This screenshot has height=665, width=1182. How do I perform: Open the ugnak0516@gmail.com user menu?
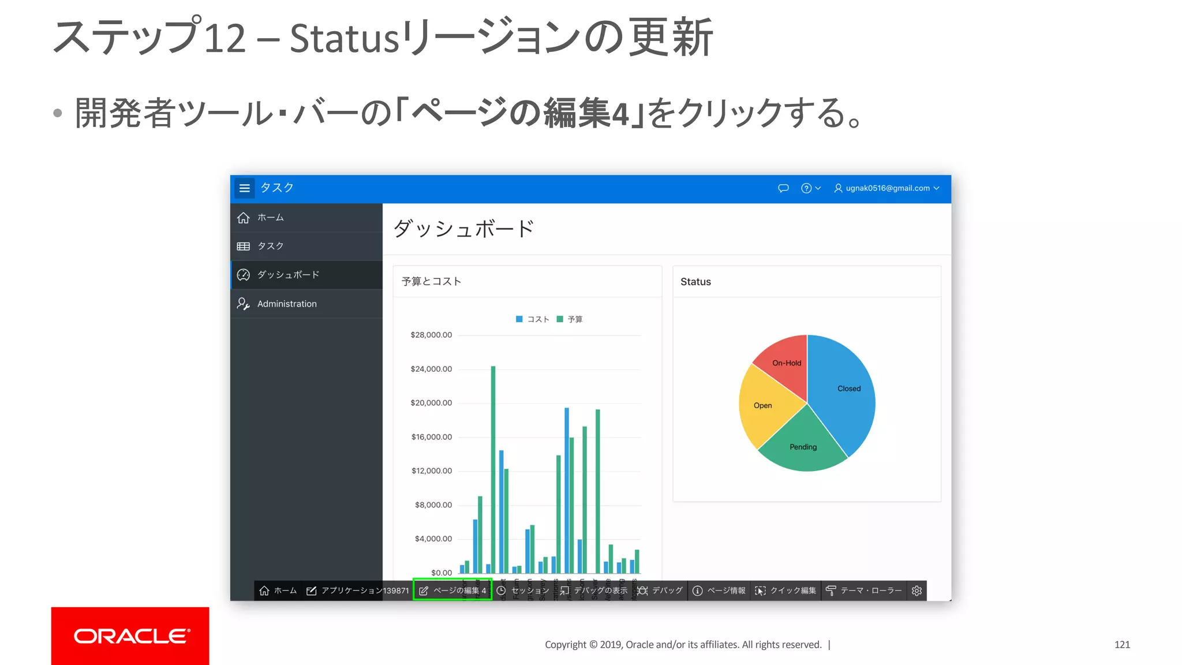coord(887,188)
